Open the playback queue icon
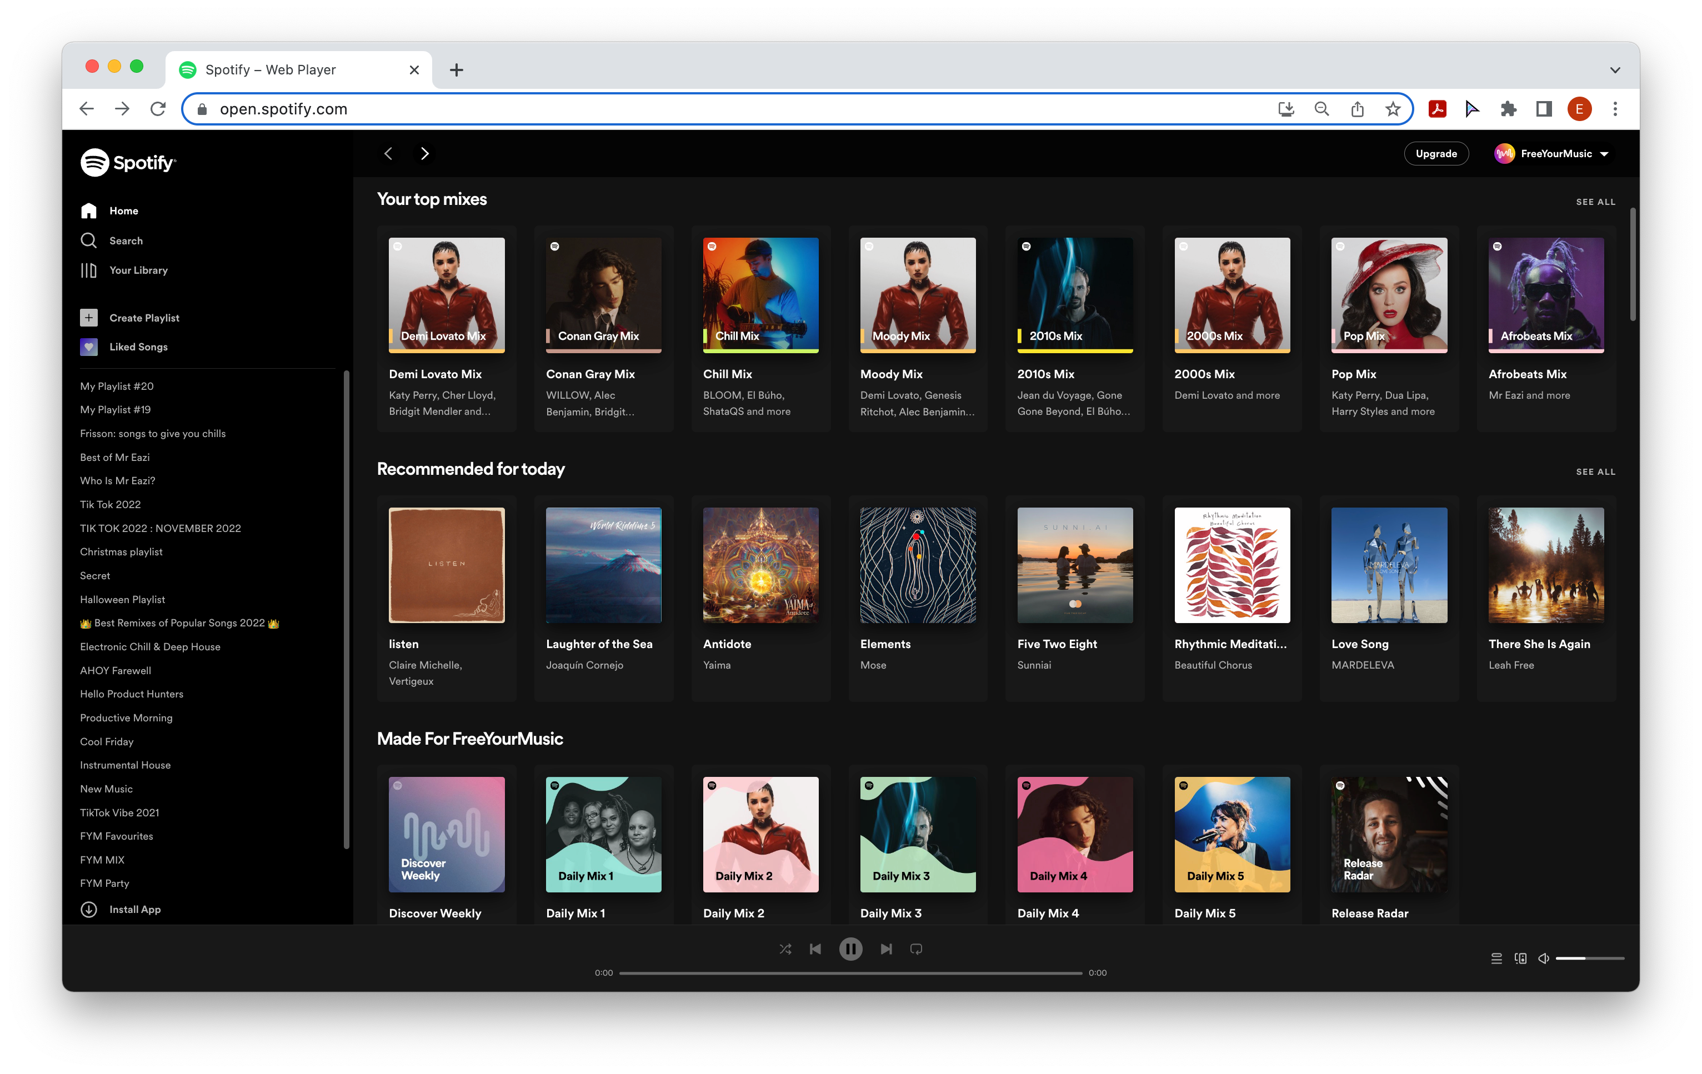This screenshot has height=1074, width=1702. [1496, 958]
